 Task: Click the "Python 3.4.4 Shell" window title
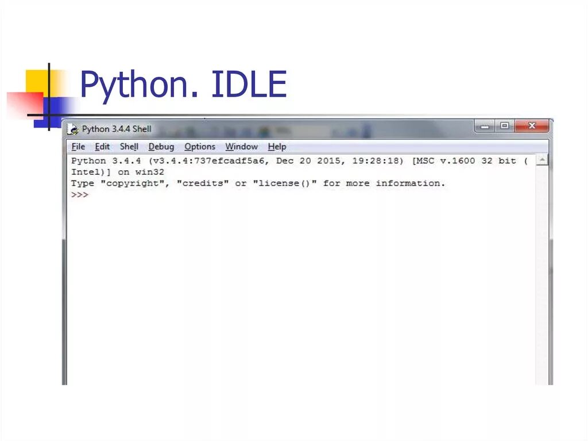click(117, 129)
